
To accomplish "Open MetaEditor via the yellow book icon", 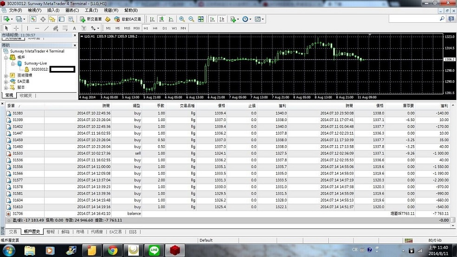I will click(108, 19).
